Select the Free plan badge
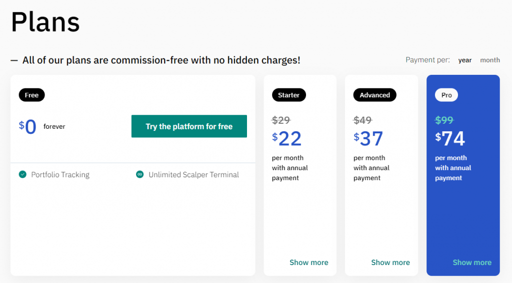This screenshot has height=283, width=512. 31,95
